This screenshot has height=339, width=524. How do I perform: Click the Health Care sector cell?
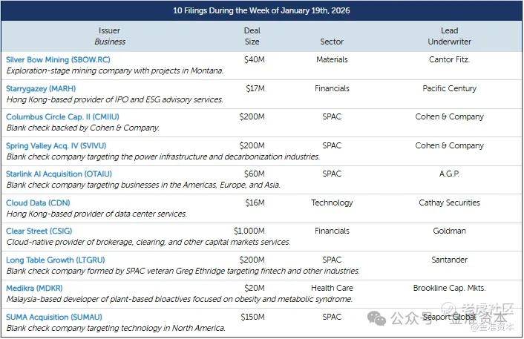point(332,288)
